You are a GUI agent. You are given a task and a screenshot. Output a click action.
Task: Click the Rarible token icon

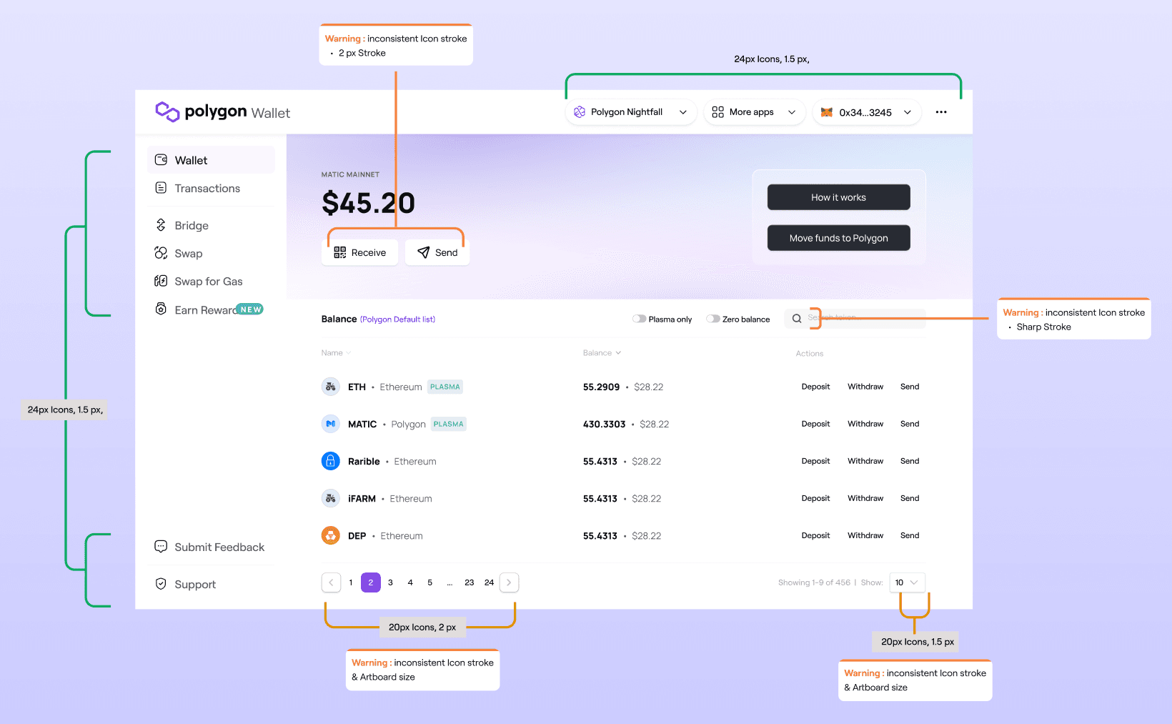point(330,461)
